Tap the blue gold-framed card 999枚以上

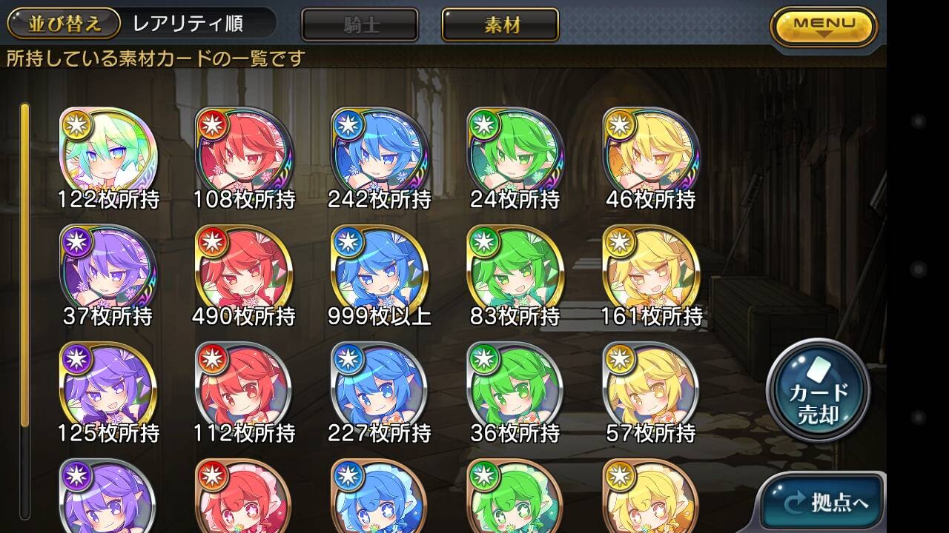pyautogui.click(x=380, y=273)
